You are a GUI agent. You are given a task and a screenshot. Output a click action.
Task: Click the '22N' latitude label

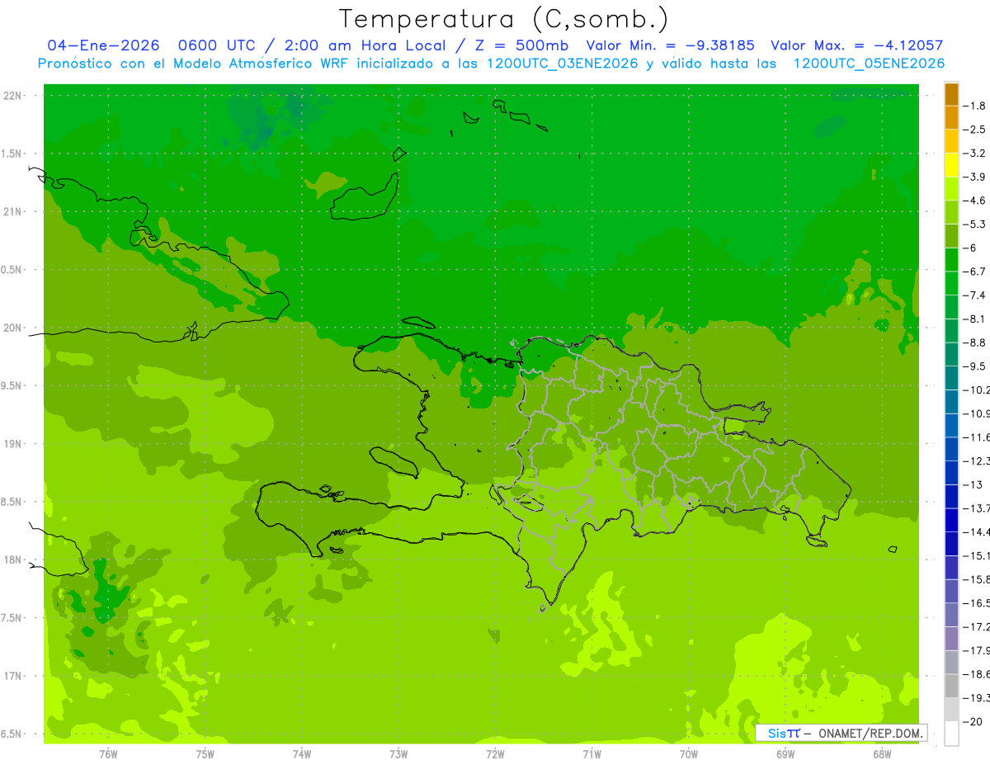coord(12,96)
